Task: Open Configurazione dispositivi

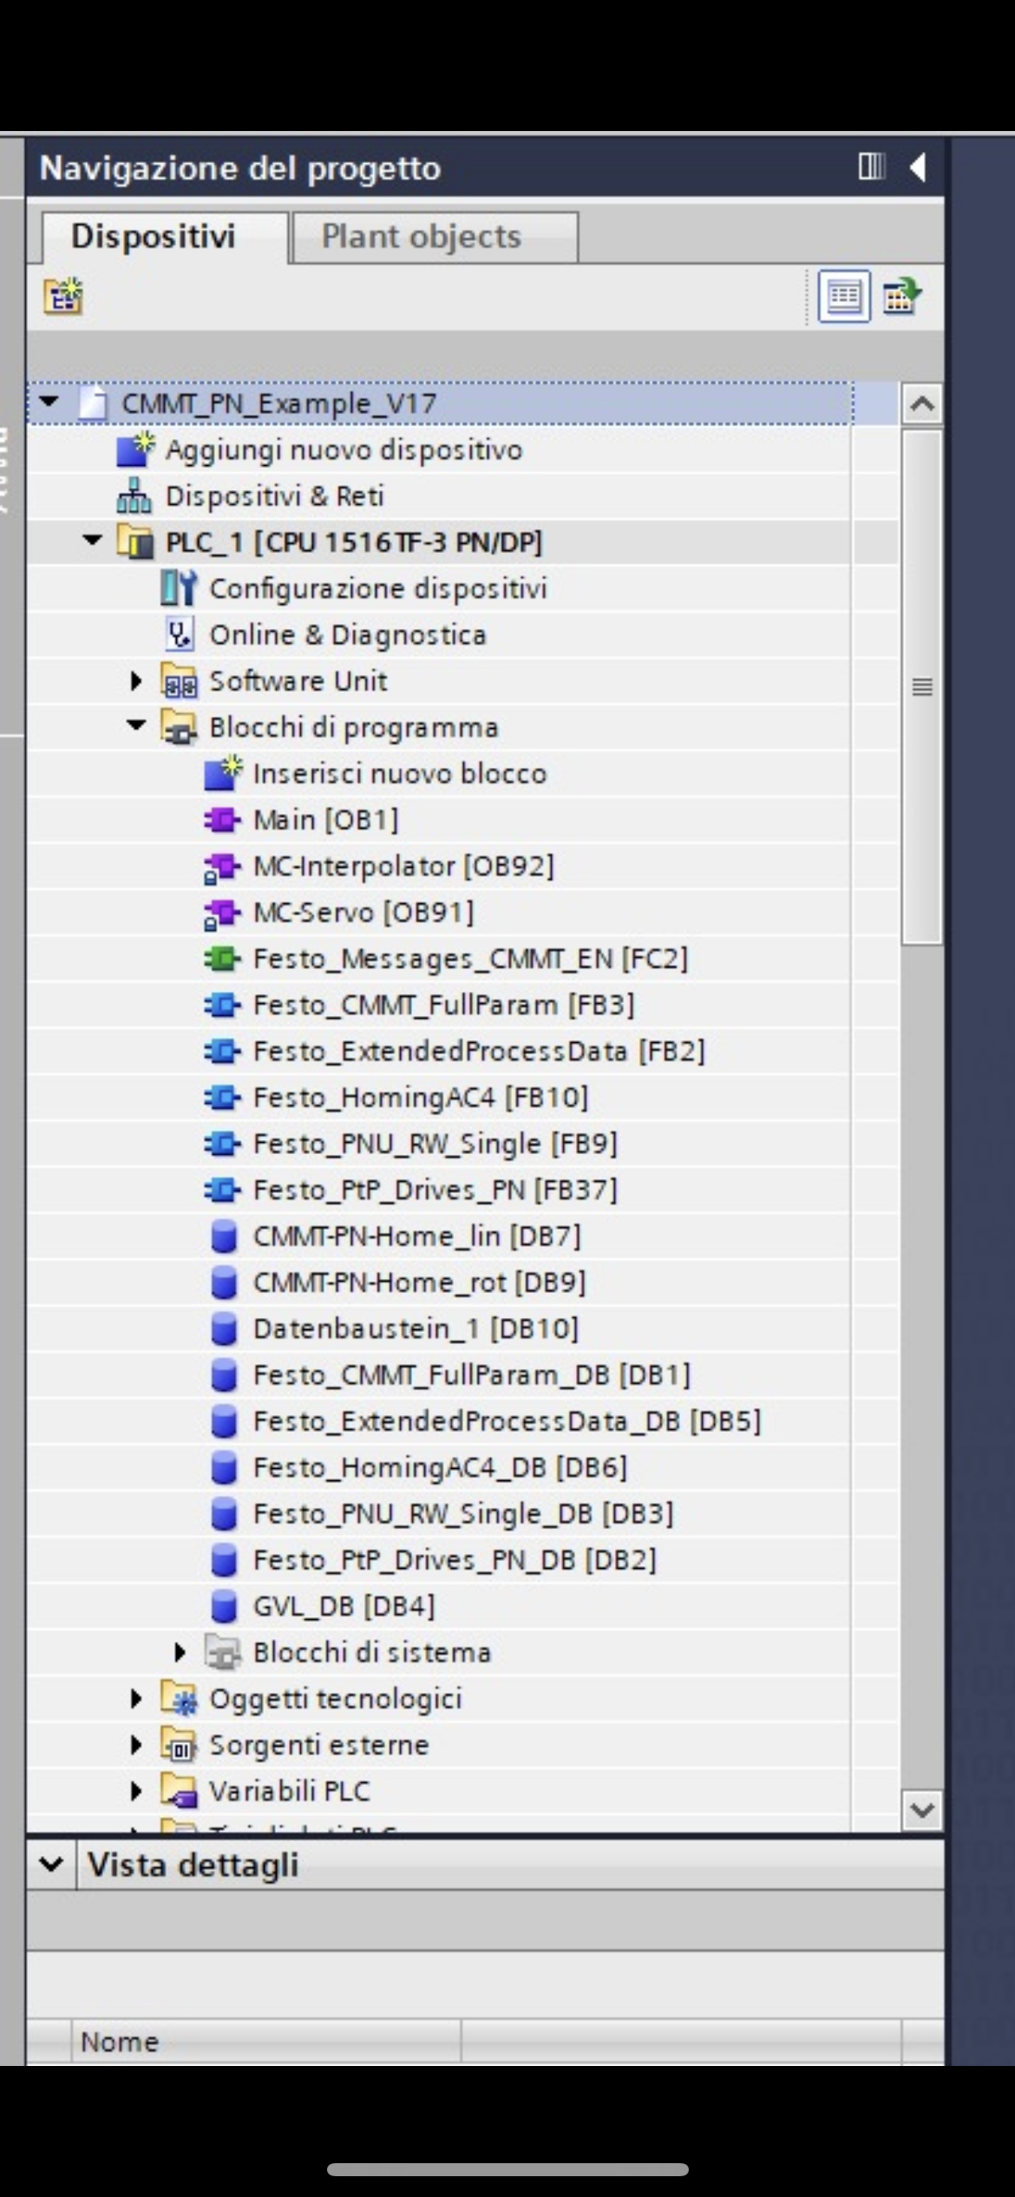Action: [x=378, y=588]
